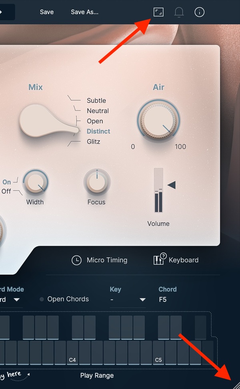240x389 pixels.
Task: Click the Volume meter slider
Action: pos(158,190)
